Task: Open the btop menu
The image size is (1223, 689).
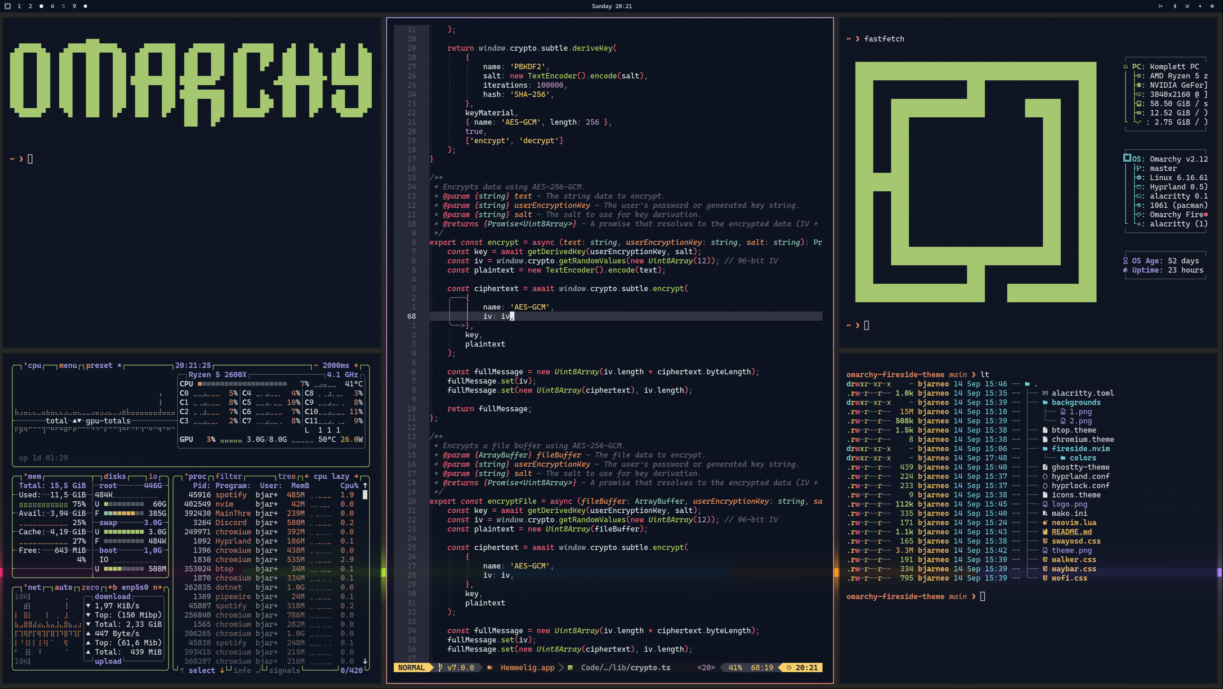Action: (68, 365)
